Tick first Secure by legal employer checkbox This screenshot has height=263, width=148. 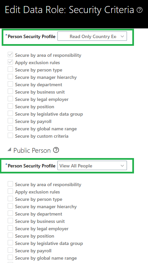(10, 99)
